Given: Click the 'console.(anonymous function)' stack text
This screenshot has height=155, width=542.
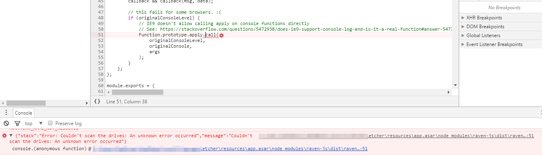Looking at the screenshot, I should click(x=50, y=149).
